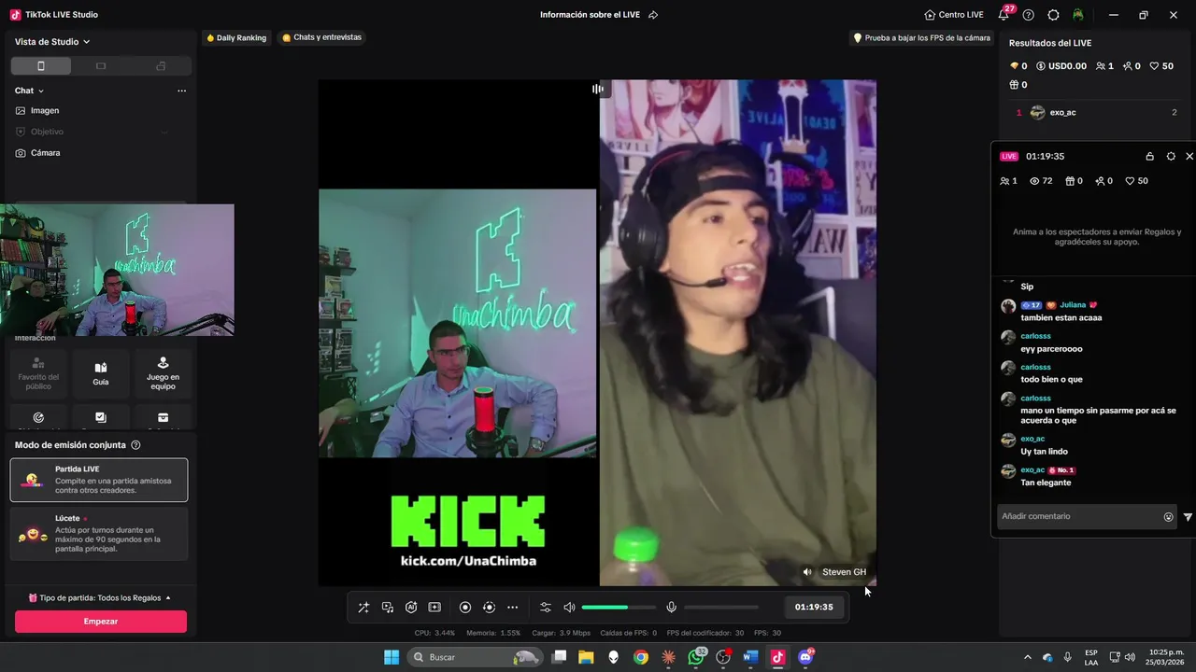Click the info icon beside Modo de emisión conjunta
Screen dimensions: 1196x672
click(x=135, y=445)
